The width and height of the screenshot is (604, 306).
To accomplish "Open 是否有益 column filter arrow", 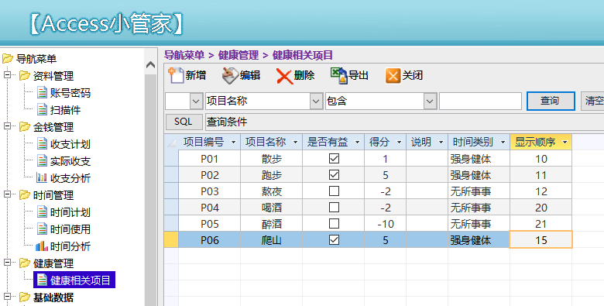I will click(358, 143).
